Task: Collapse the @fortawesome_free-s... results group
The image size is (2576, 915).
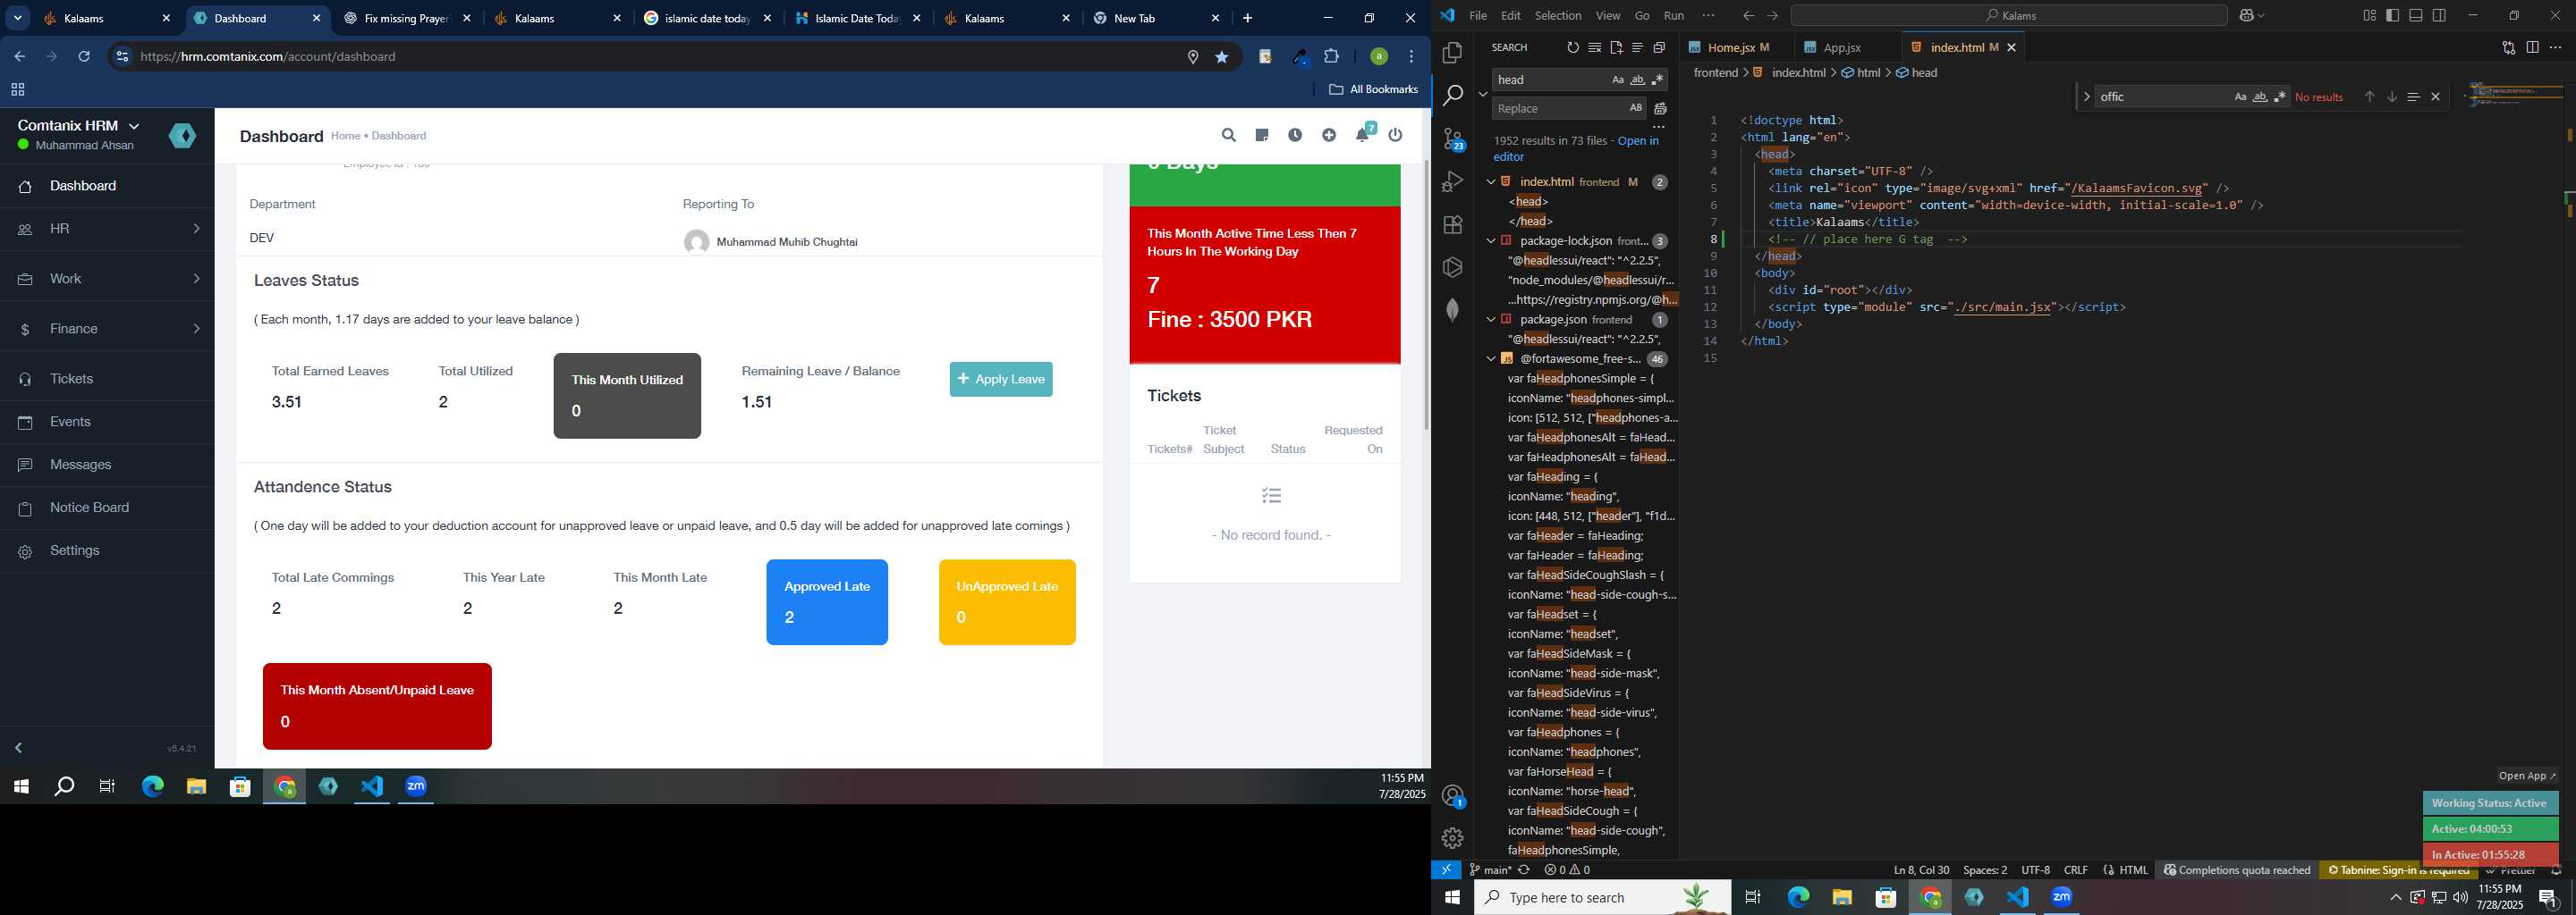Action: [x=1490, y=358]
